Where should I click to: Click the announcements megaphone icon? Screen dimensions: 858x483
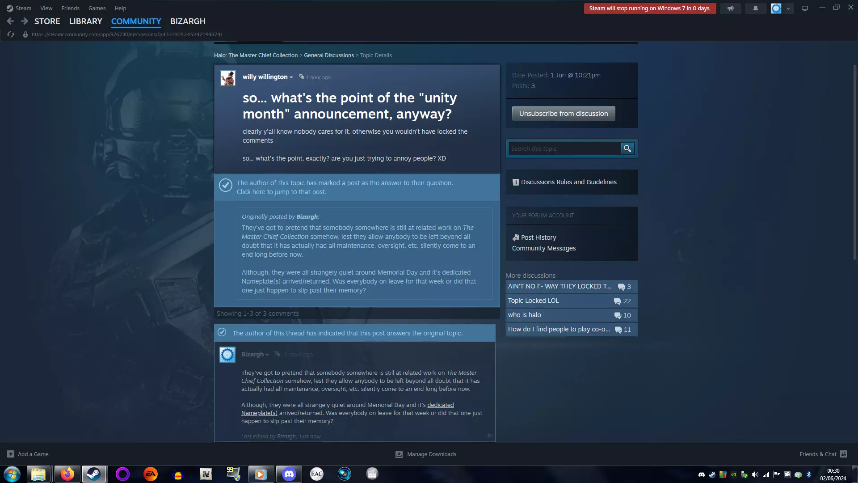tap(731, 8)
